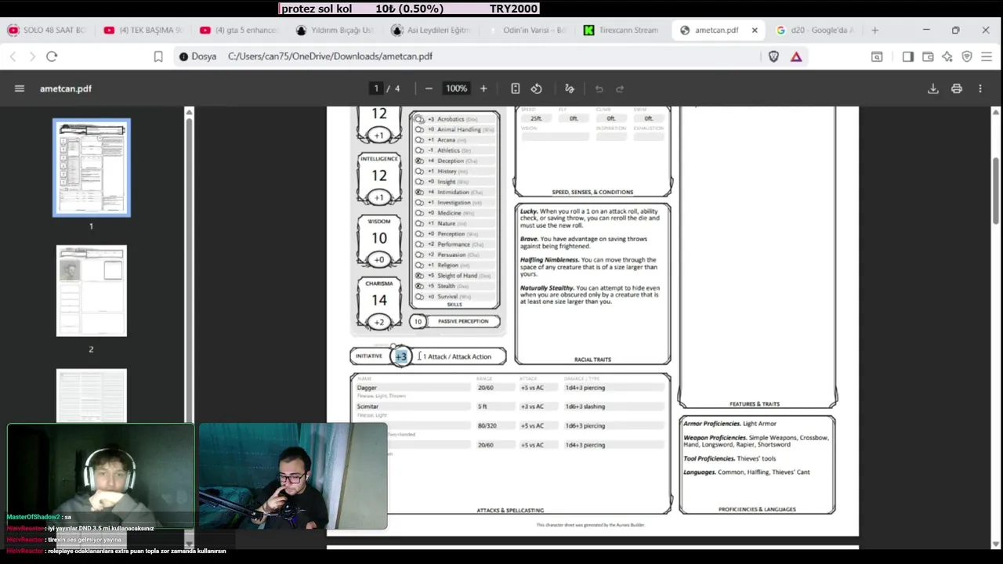The width and height of the screenshot is (1003, 564).
Task: Print the PDF document
Action: (957, 89)
